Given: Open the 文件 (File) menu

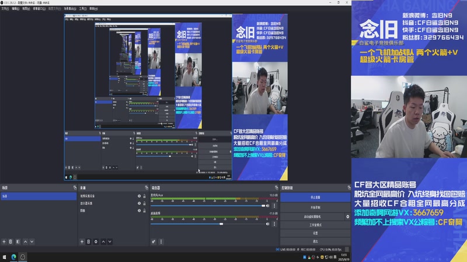Looking at the screenshot, I should [x=5, y=9].
